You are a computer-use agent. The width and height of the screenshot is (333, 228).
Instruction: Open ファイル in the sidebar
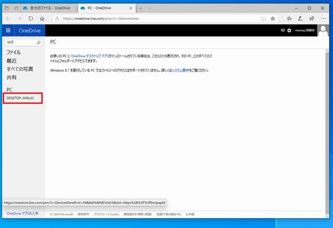tap(13, 52)
